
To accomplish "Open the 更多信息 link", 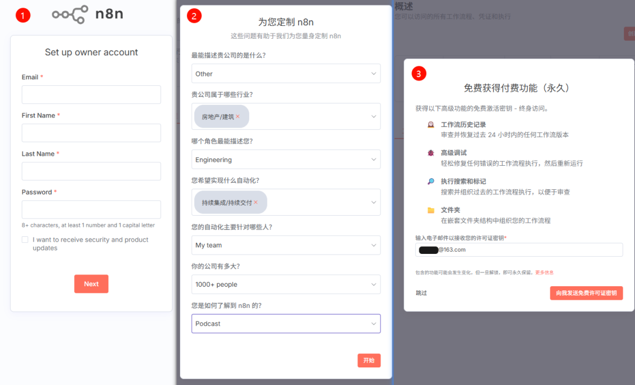I will pos(544,273).
